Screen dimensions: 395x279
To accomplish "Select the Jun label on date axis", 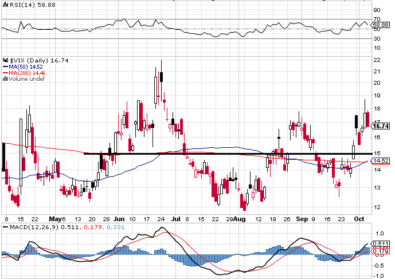I will coord(119,219).
